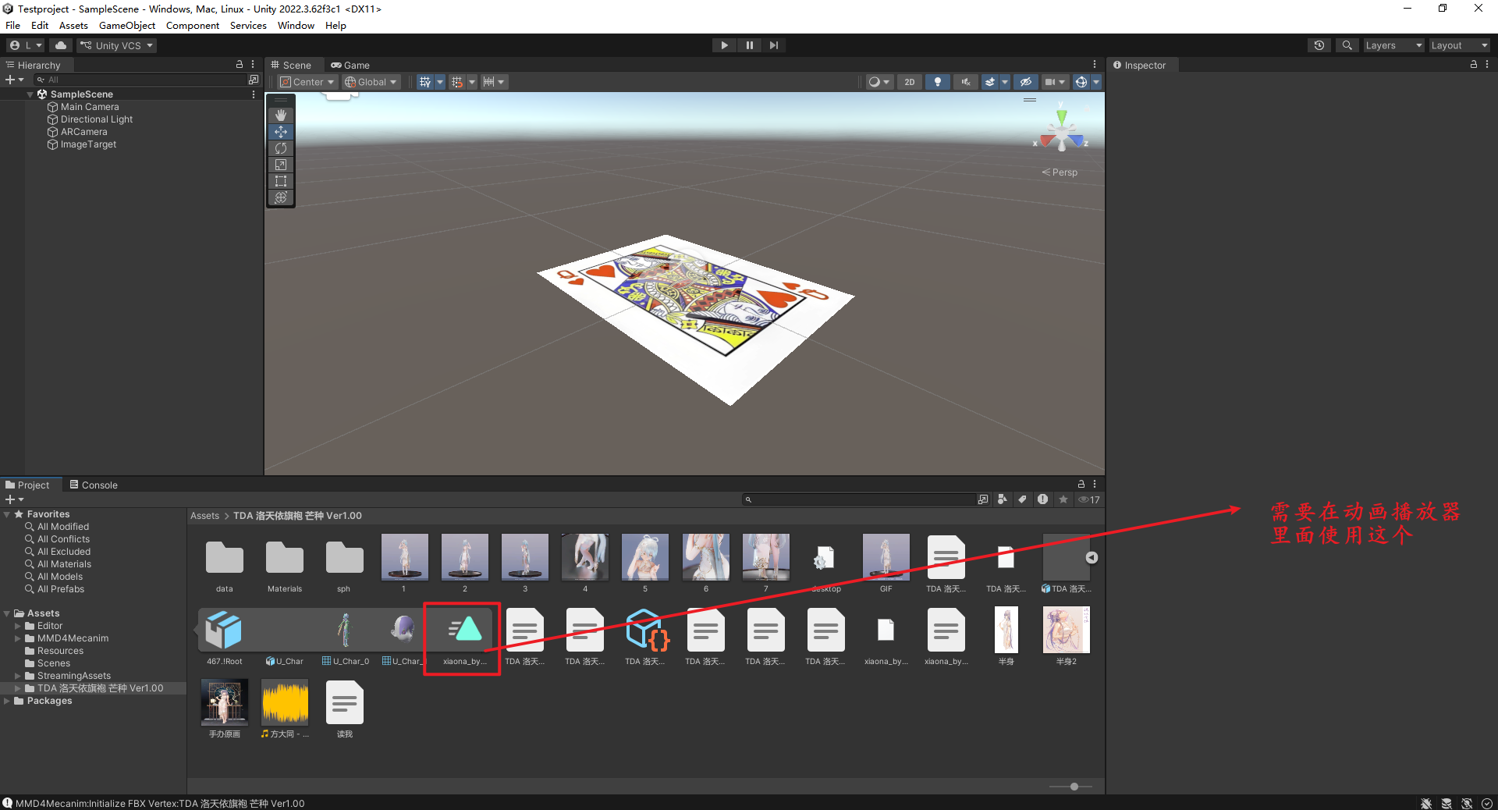
Task: Select the Hand view tool
Action: click(x=281, y=115)
